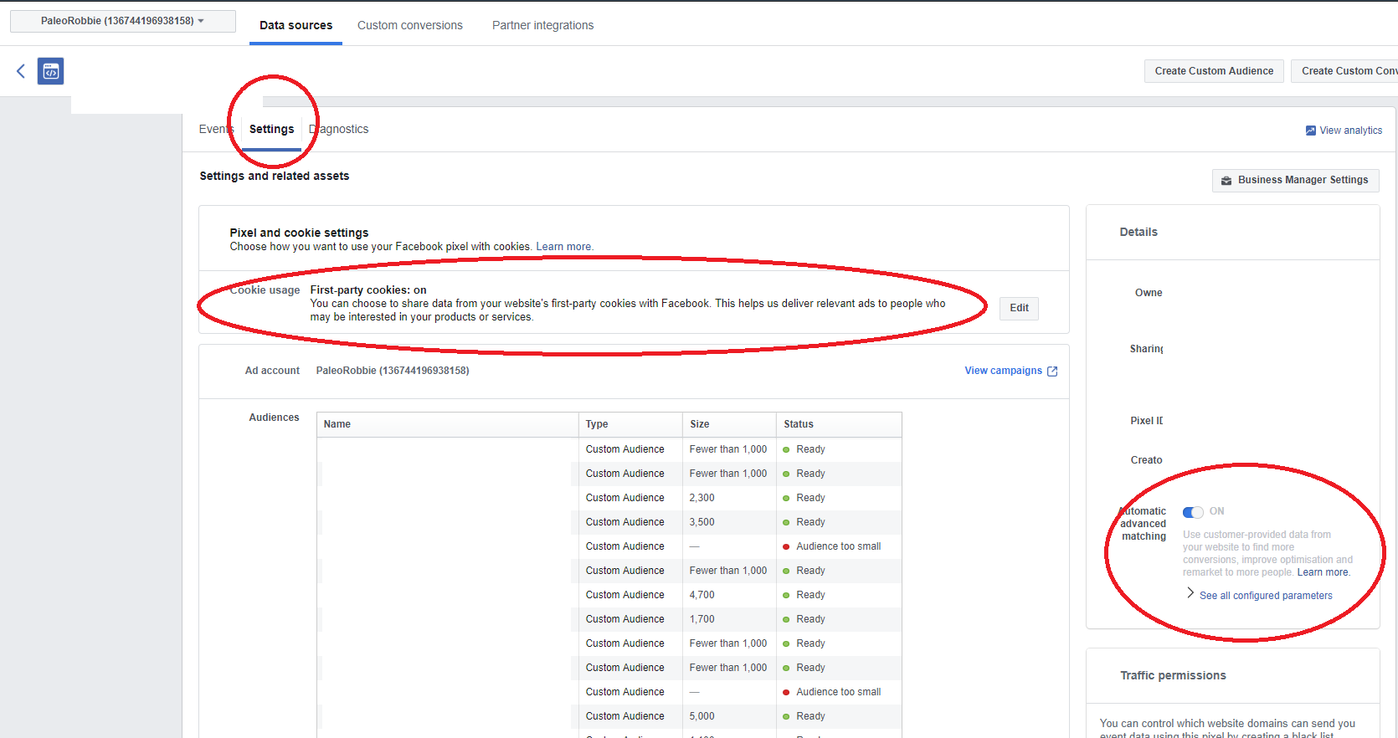The height and width of the screenshot is (738, 1398).
Task: Sort audiences by the Size column header
Action: click(700, 424)
